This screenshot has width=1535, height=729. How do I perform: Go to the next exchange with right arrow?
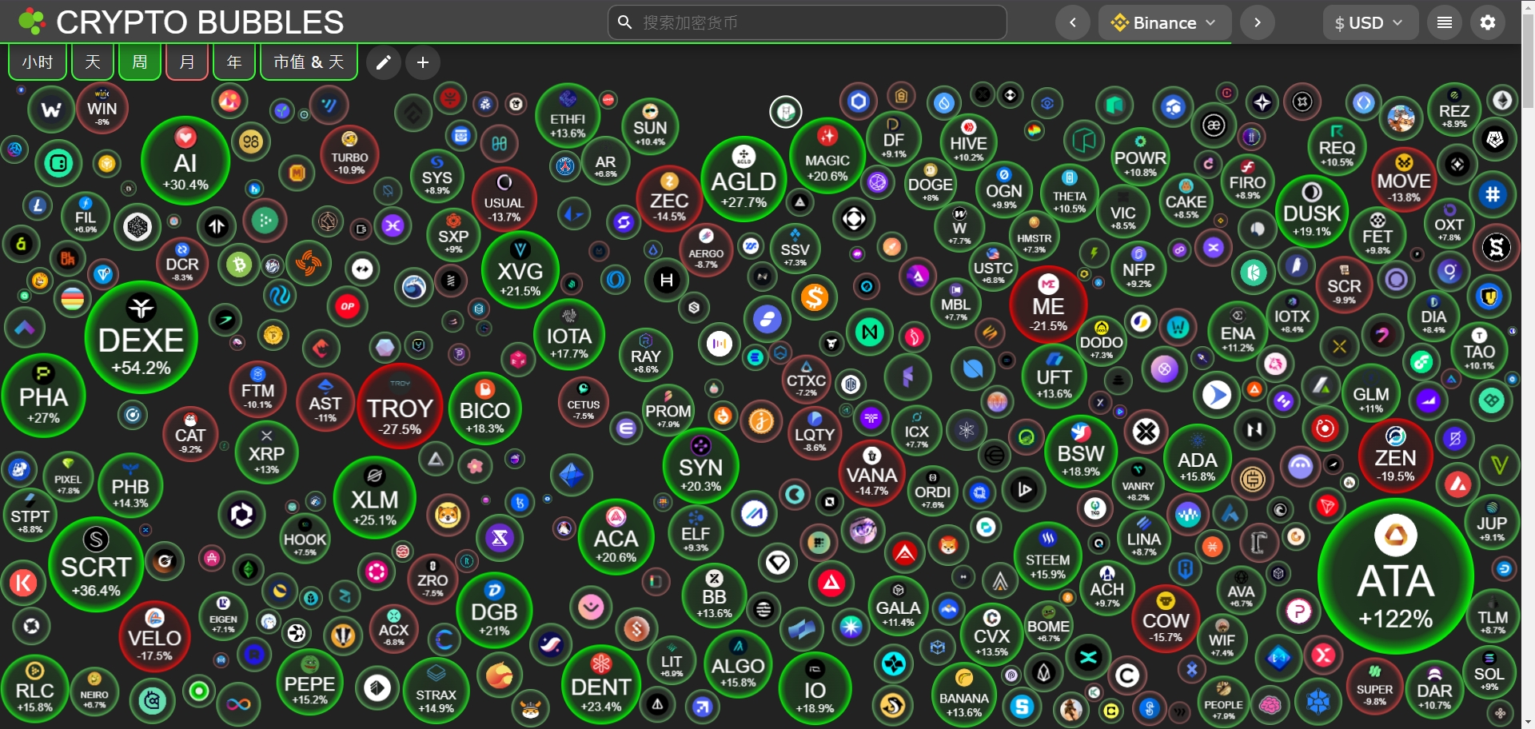coord(1258,22)
